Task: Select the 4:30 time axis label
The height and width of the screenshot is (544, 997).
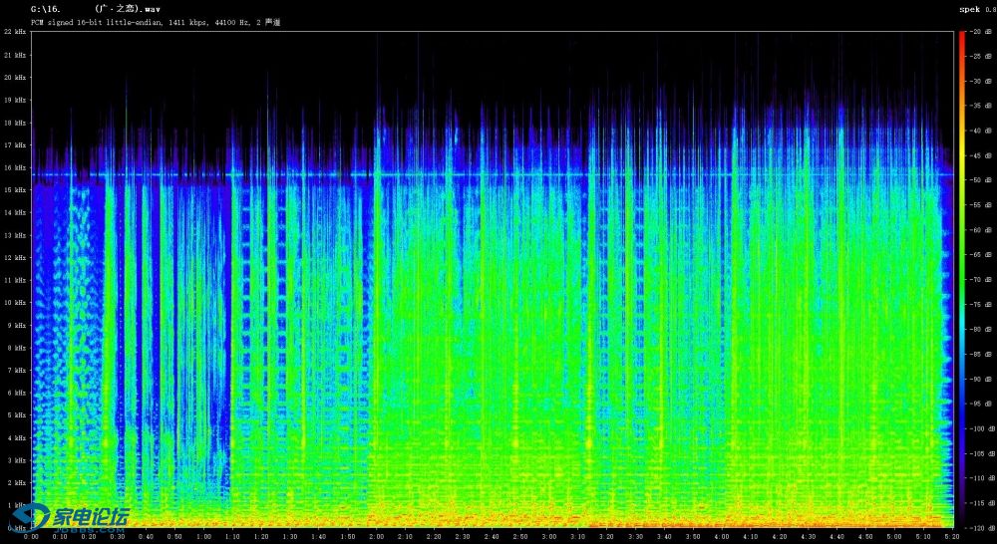Action: tap(810, 537)
